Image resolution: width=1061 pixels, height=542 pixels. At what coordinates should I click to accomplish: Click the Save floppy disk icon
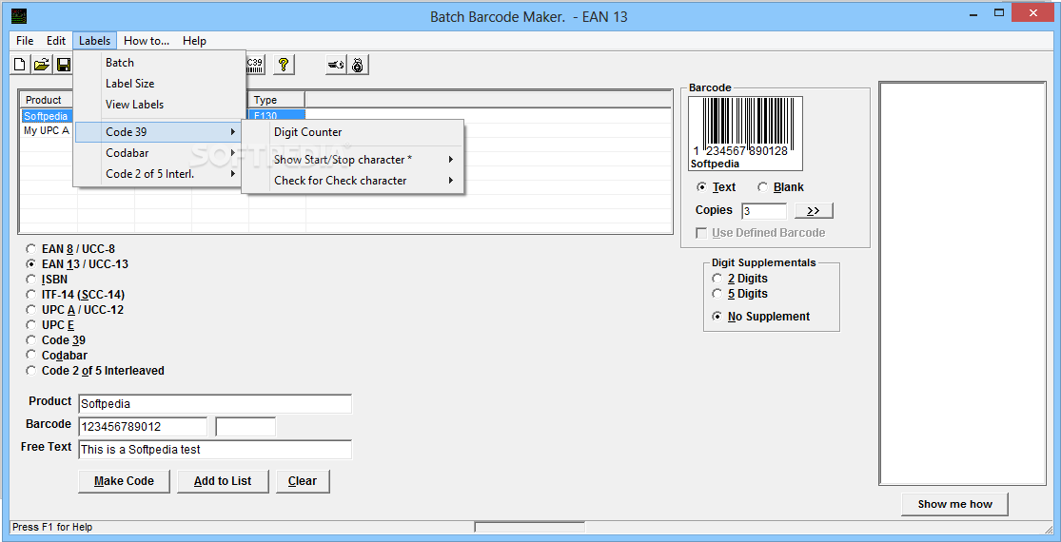pos(63,65)
